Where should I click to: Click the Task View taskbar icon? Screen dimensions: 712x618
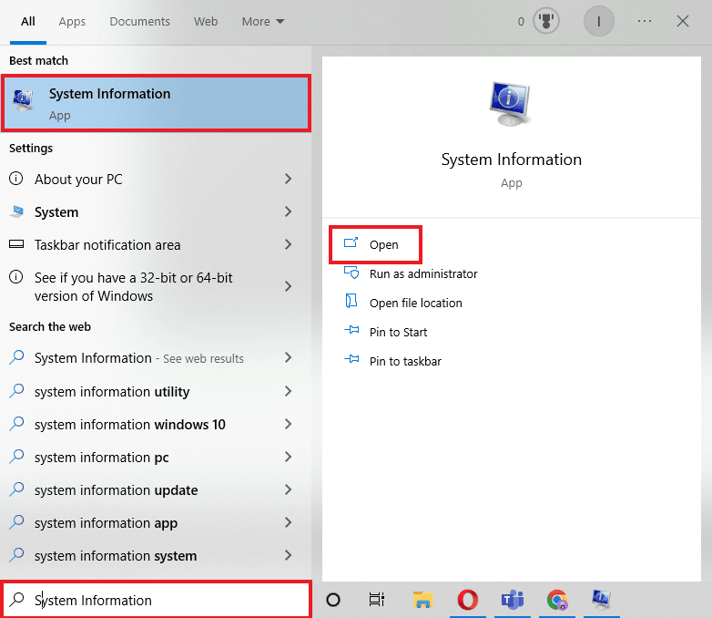pyautogui.click(x=377, y=599)
